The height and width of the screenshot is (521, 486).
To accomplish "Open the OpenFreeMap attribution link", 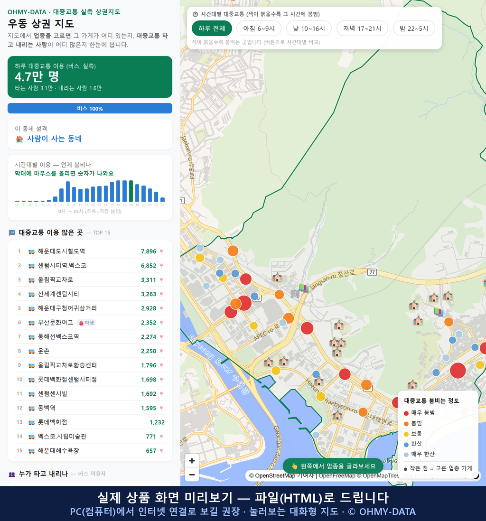I will (x=337, y=475).
